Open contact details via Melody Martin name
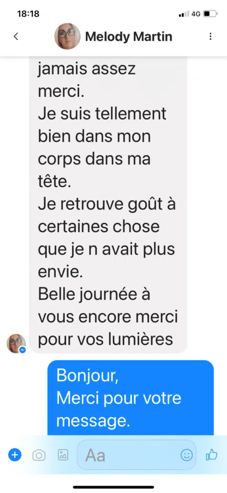 [129, 37]
